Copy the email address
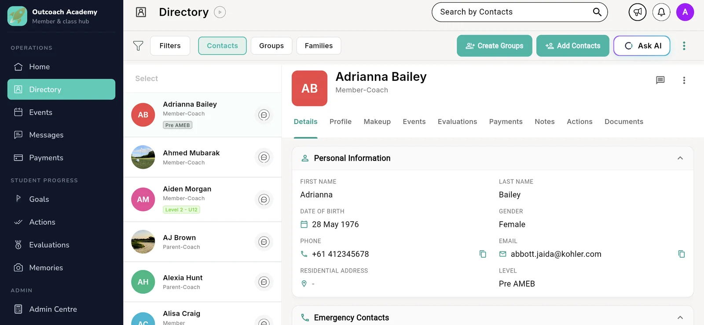The height and width of the screenshot is (325, 704). click(x=682, y=254)
